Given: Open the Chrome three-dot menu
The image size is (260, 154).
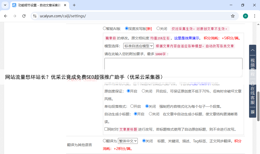Looking at the screenshot, I should [254, 16].
